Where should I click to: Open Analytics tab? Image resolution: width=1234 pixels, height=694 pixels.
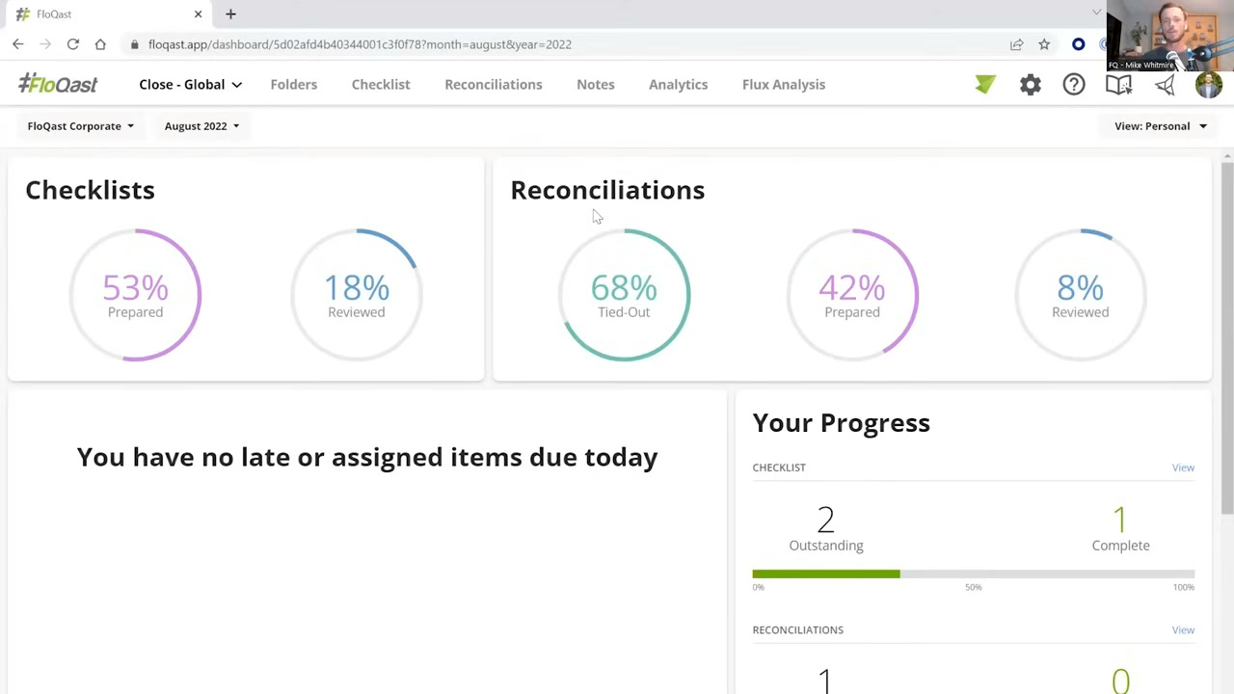(679, 85)
